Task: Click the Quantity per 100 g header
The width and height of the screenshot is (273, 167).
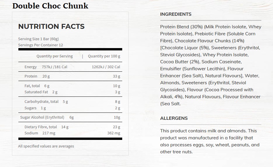Action: pos(104,56)
